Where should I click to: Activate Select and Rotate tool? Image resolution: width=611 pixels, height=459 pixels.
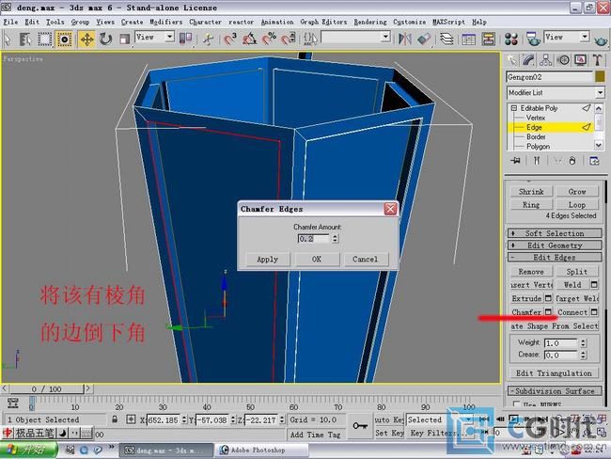coord(105,39)
